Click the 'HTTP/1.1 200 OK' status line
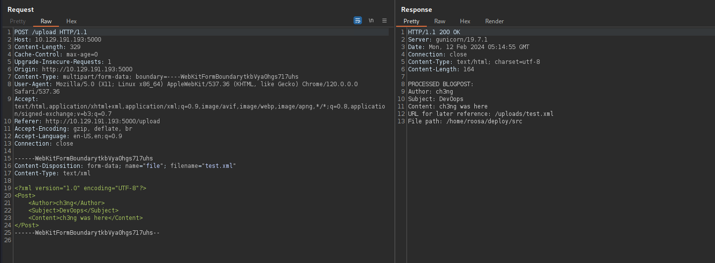Image resolution: width=715 pixels, height=263 pixels. click(x=434, y=32)
